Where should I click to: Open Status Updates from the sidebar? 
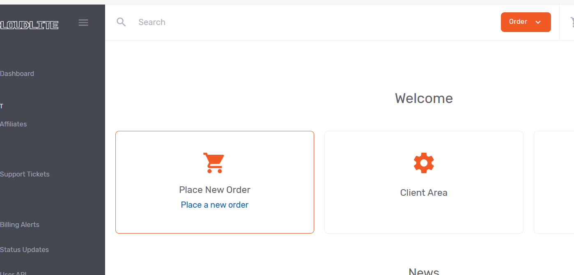point(25,250)
